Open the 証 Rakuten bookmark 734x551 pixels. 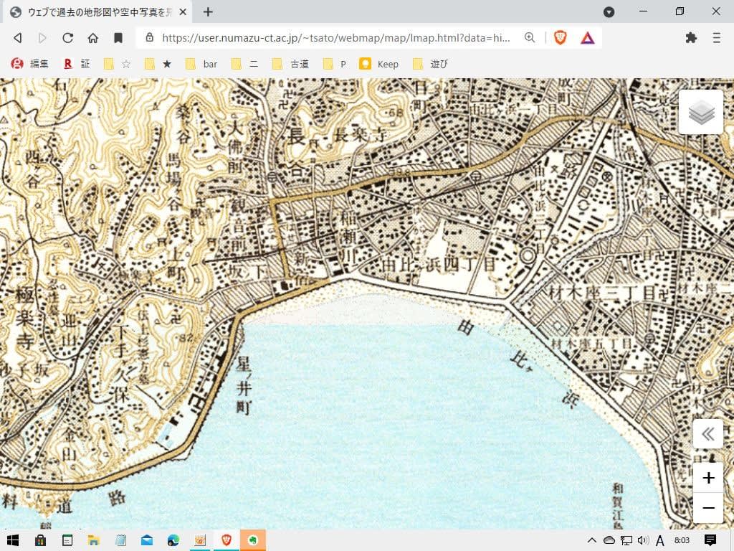click(76, 64)
